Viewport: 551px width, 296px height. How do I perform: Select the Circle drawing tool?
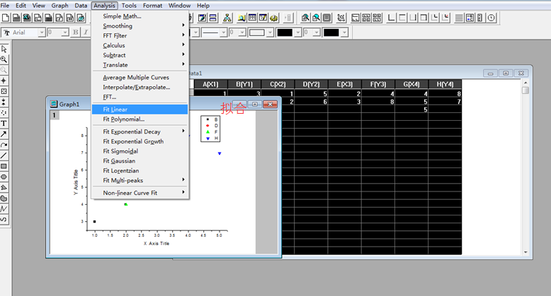(4, 177)
